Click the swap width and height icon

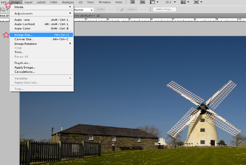pyautogui.click(x=122, y=10)
